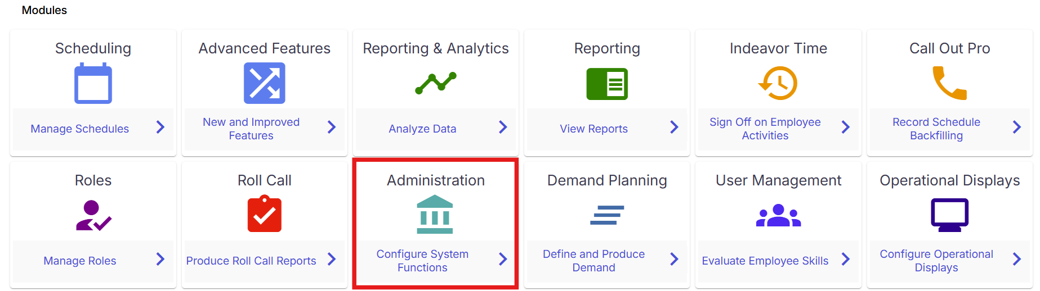Click the green Reporting document icon
This screenshot has width=1040, height=291.
(x=607, y=84)
